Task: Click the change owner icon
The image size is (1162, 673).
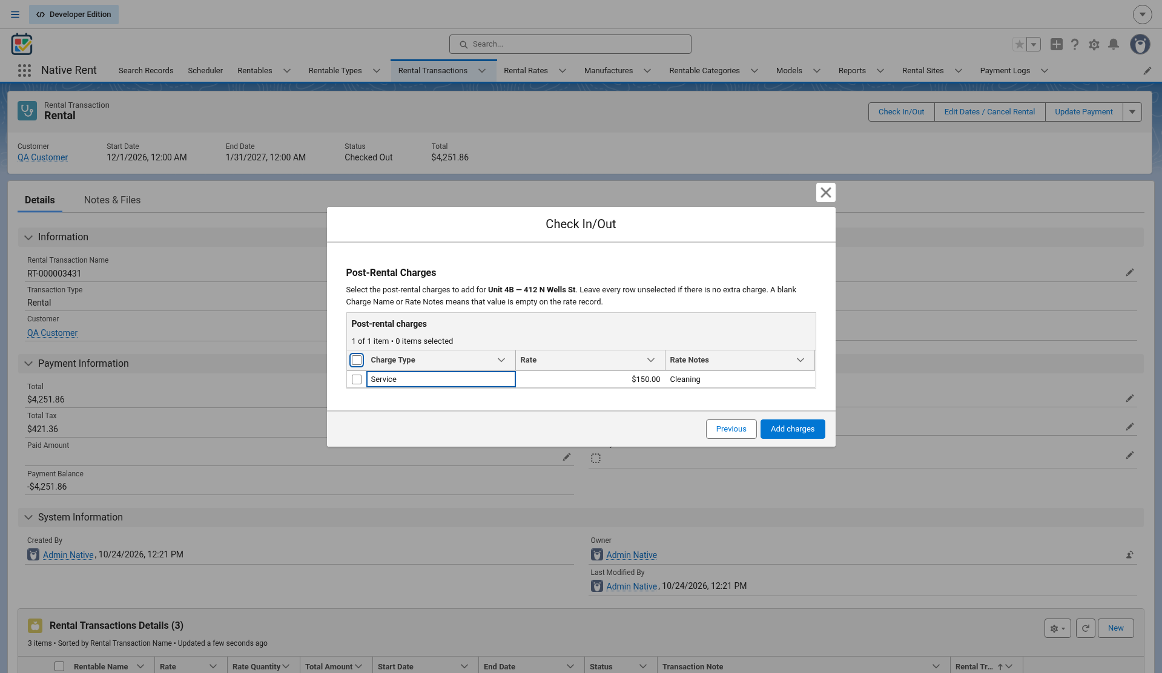Action: tap(1130, 555)
